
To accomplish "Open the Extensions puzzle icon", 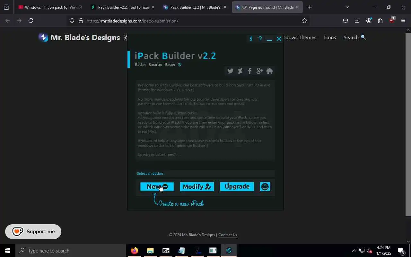I will click(380, 21).
